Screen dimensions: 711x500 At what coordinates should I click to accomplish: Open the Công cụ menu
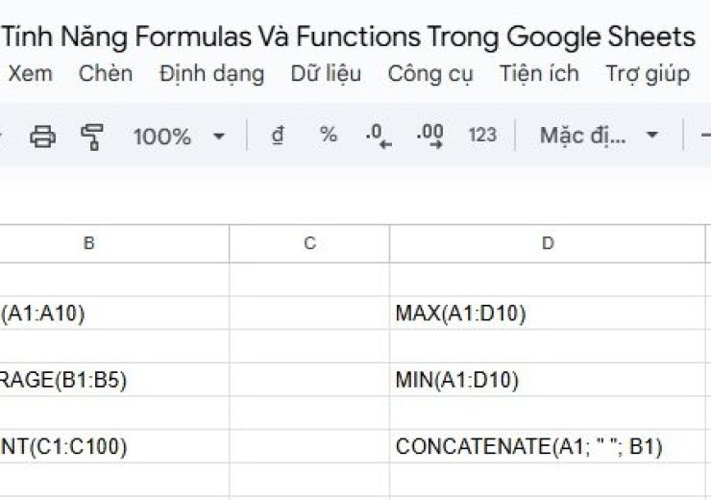coord(429,73)
